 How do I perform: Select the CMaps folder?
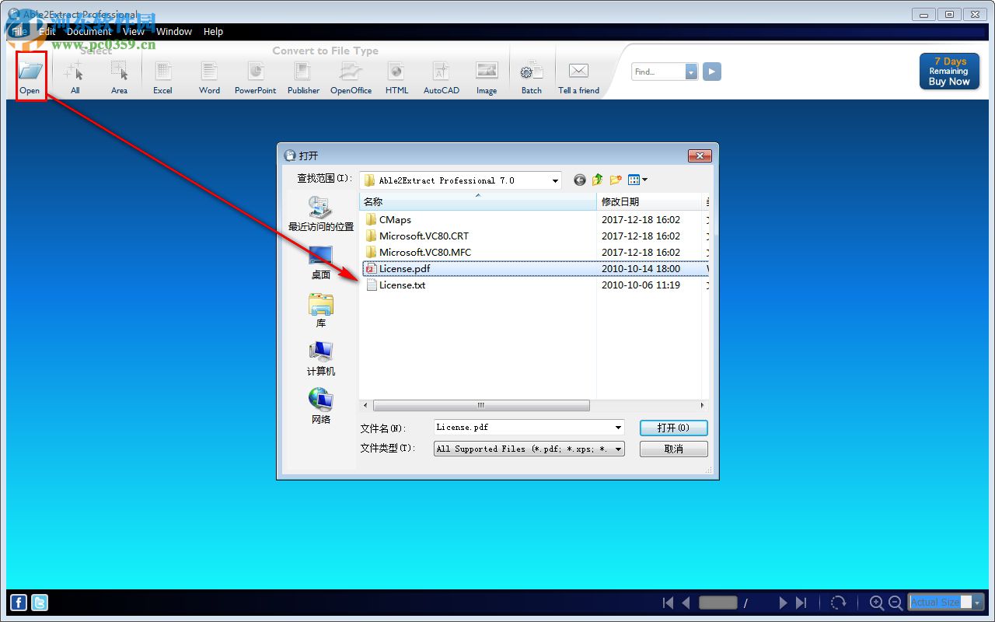pyautogui.click(x=395, y=220)
